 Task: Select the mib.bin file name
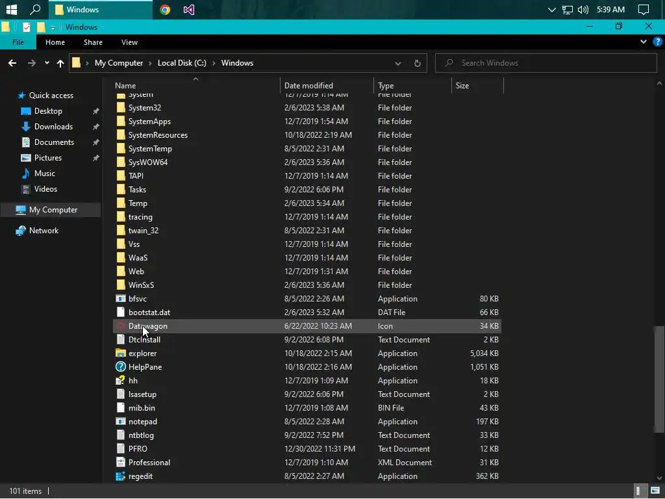(142, 408)
